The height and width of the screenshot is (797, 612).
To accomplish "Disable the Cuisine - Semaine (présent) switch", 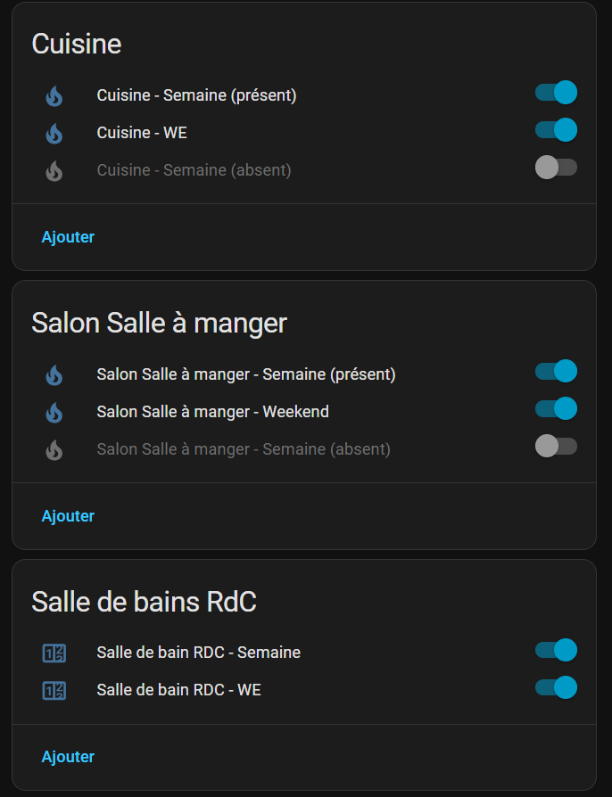I will pyautogui.click(x=556, y=93).
